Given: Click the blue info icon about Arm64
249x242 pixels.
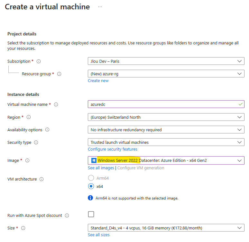Looking at the screenshot, I should coord(90,198).
